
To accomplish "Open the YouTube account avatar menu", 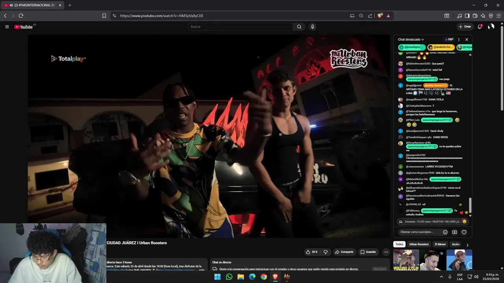I will 491,27.
